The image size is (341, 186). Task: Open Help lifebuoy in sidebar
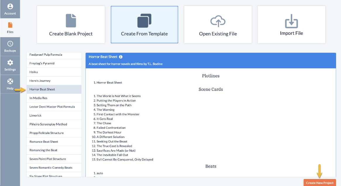coord(10,84)
